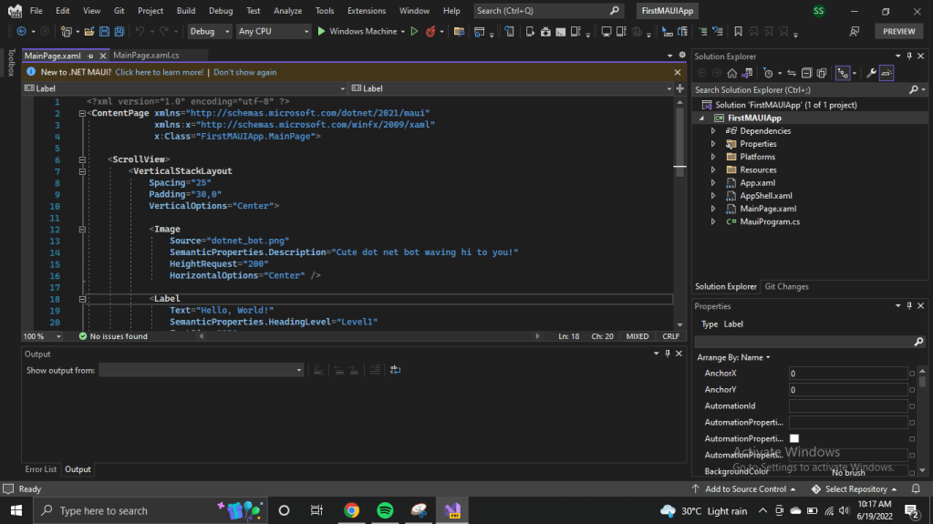Click Collapse All in Solution Explorer toolbar
Viewport: 933px width, 524px height.
point(806,73)
